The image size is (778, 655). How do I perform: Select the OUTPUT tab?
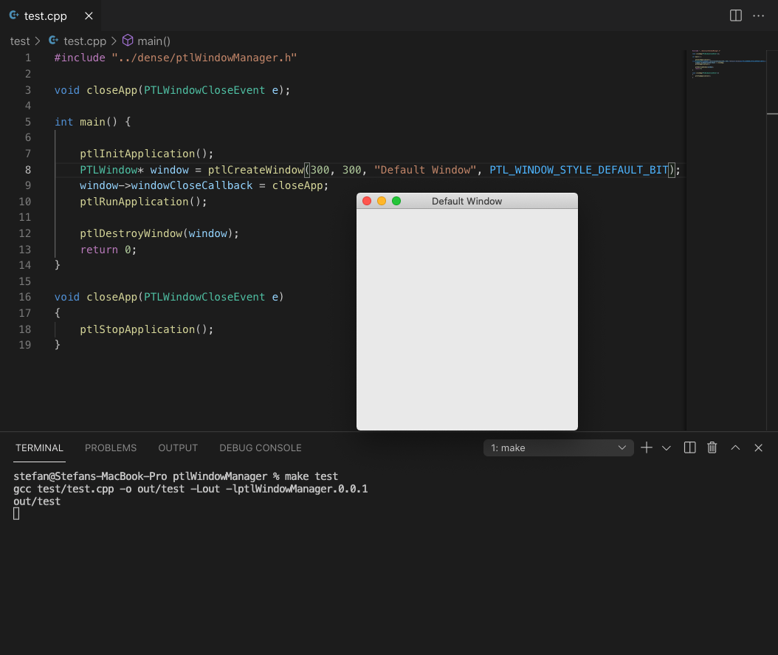(x=177, y=447)
